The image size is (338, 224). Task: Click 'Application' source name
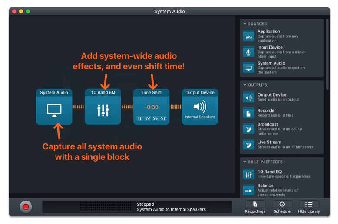[x=269, y=31]
